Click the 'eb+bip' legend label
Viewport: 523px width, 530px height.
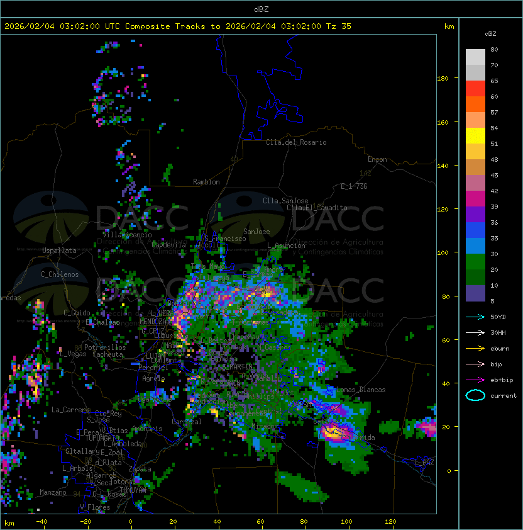502,380
